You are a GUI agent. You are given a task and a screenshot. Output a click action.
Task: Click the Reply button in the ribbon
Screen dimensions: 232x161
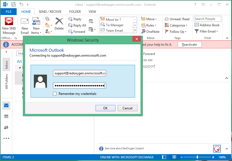click(x=75, y=19)
